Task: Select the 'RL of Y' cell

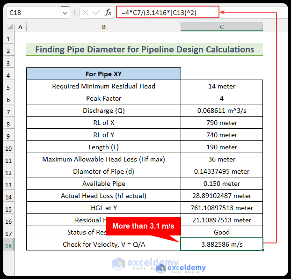Action: (x=103, y=135)
